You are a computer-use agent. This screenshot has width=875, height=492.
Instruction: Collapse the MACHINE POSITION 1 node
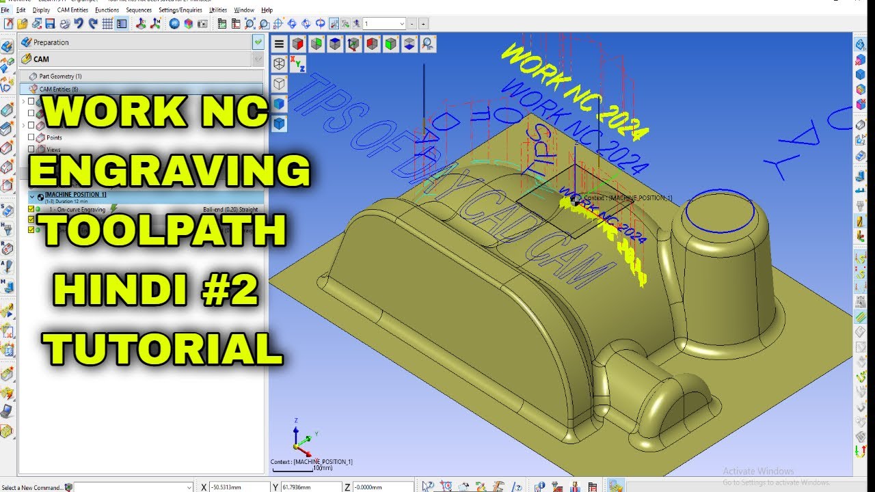31,196
